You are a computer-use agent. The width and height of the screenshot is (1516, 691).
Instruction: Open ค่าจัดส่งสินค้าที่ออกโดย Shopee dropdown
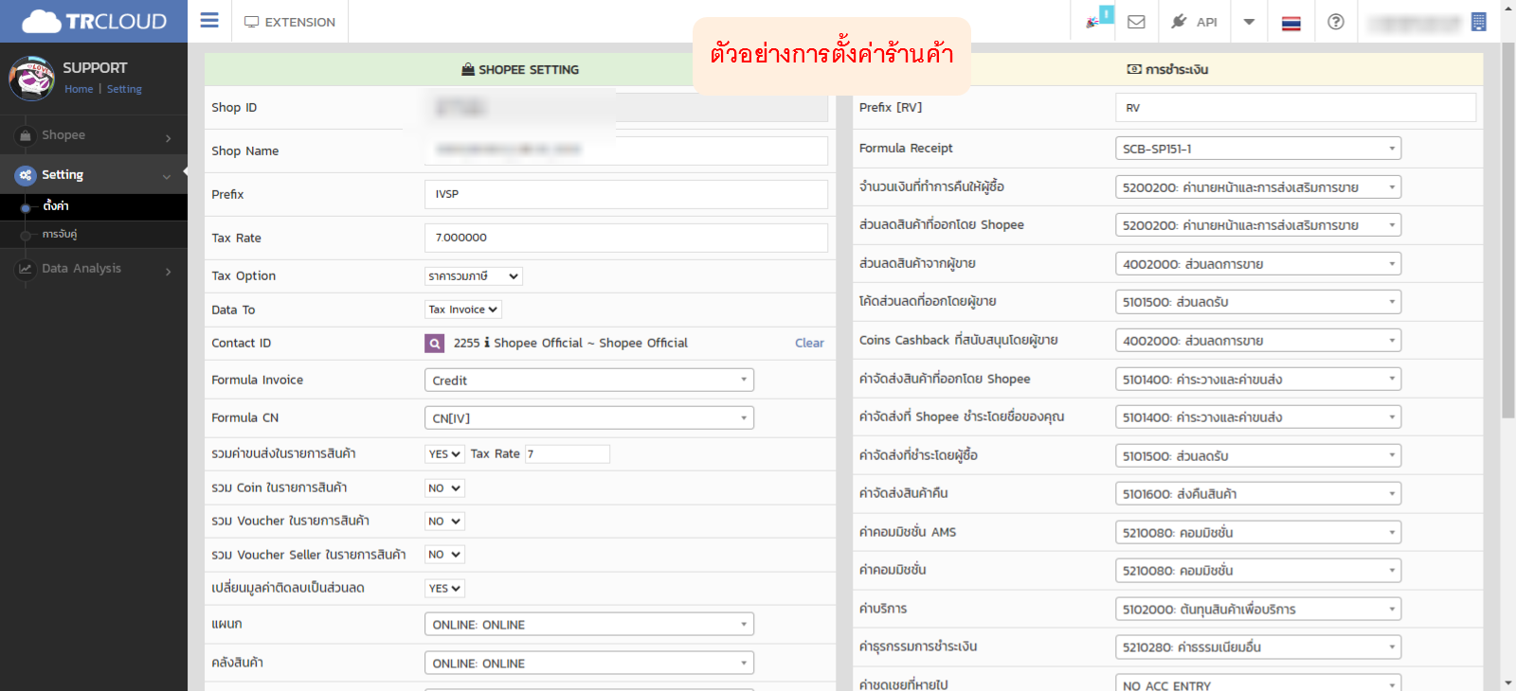[1257, 380]
